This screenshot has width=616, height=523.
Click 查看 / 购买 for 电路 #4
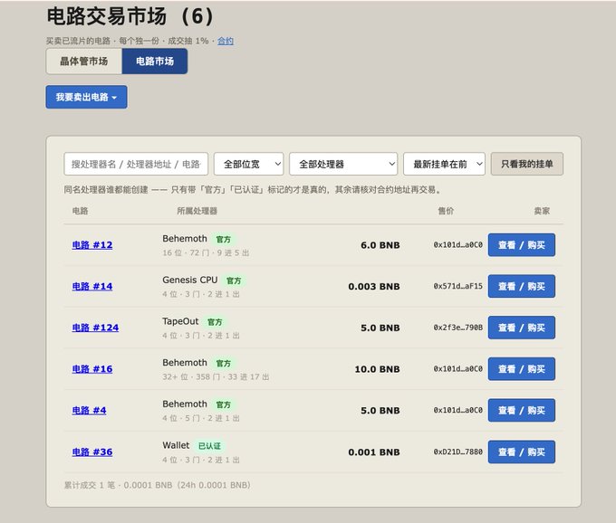521,411
